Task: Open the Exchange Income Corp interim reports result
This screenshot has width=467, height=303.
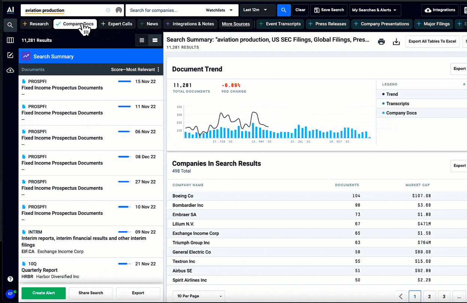Action: point(91,242)
